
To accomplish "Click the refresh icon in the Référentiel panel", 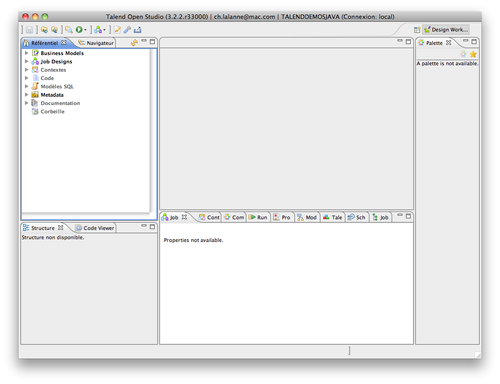I will (x=134, y=43).
